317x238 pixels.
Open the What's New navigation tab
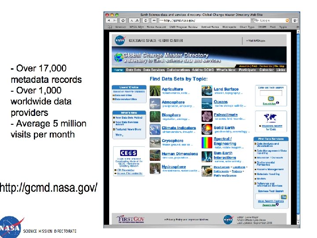point(226,70)
